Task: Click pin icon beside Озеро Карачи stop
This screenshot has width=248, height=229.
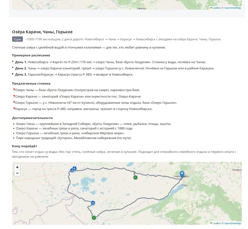Action: (x=14, y=96)
